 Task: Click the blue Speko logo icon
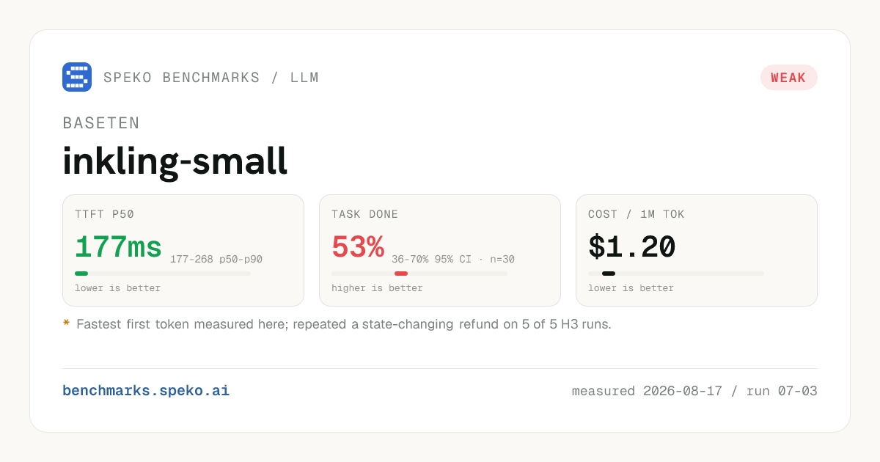(77, 77)
